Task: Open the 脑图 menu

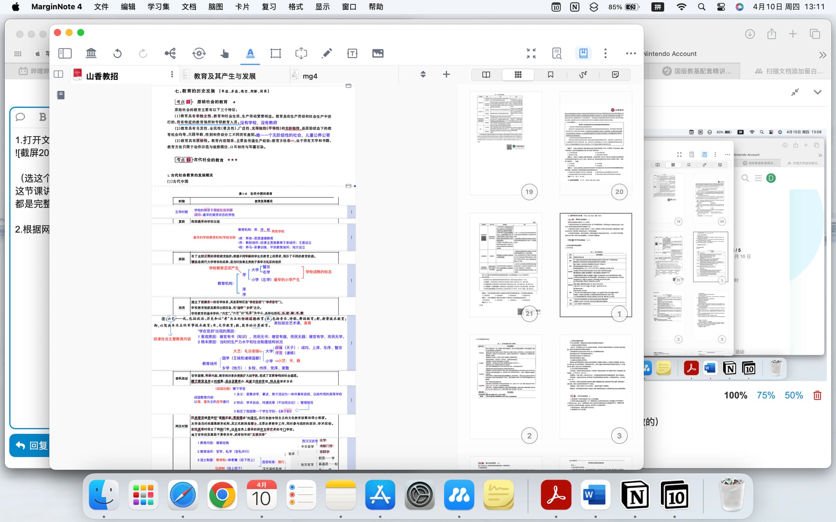Action: [x=216, y=7]
